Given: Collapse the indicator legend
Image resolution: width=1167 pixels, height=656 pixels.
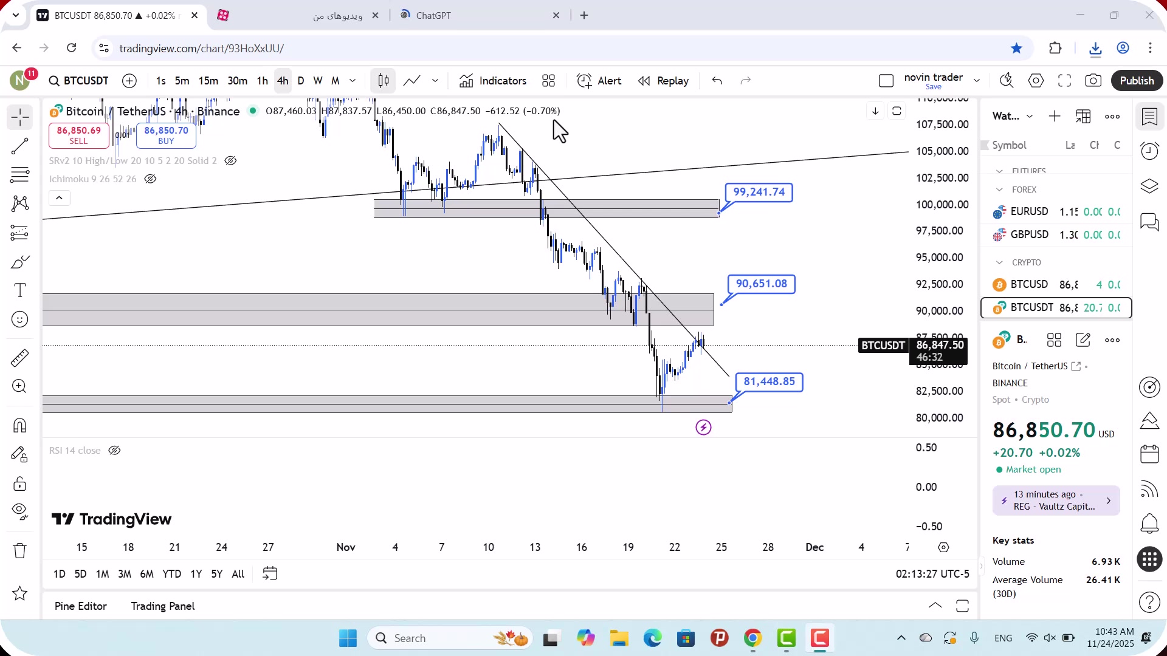Looking at the screenshot, I should (x=59, y=198).
